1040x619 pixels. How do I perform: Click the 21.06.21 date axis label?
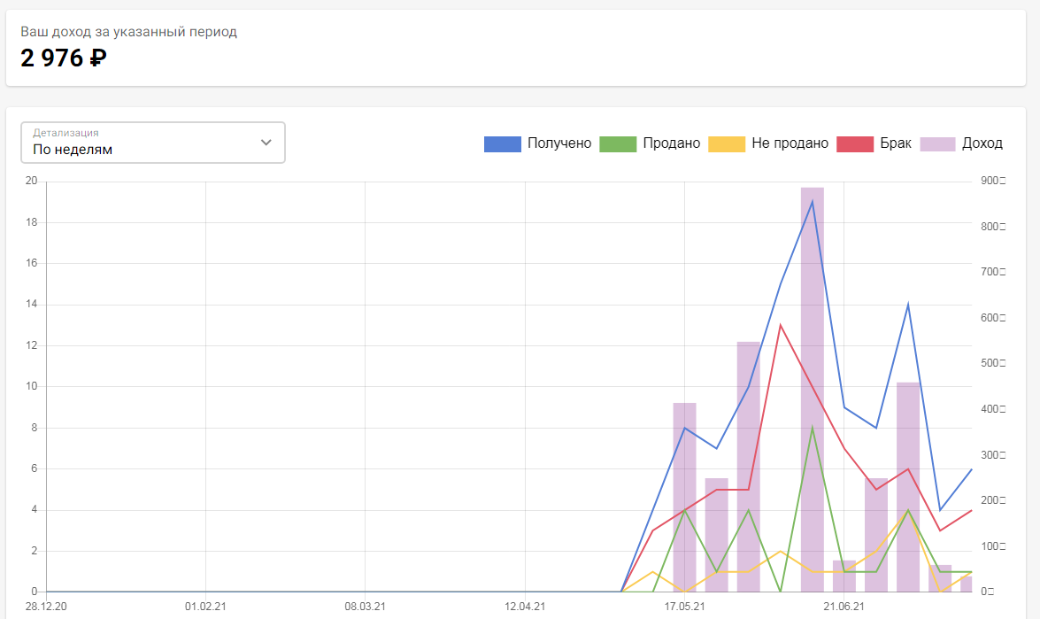pyautogui.click(x=844, y=607)
